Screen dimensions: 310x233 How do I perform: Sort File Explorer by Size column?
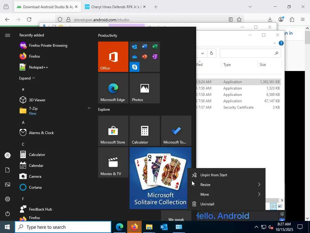[270, 65]
